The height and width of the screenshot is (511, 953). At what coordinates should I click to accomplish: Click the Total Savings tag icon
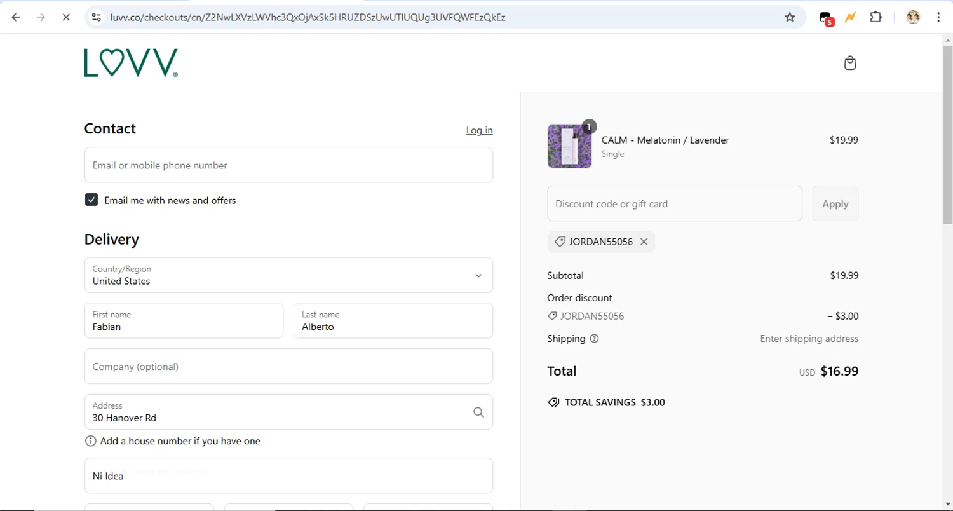(553, 402)
